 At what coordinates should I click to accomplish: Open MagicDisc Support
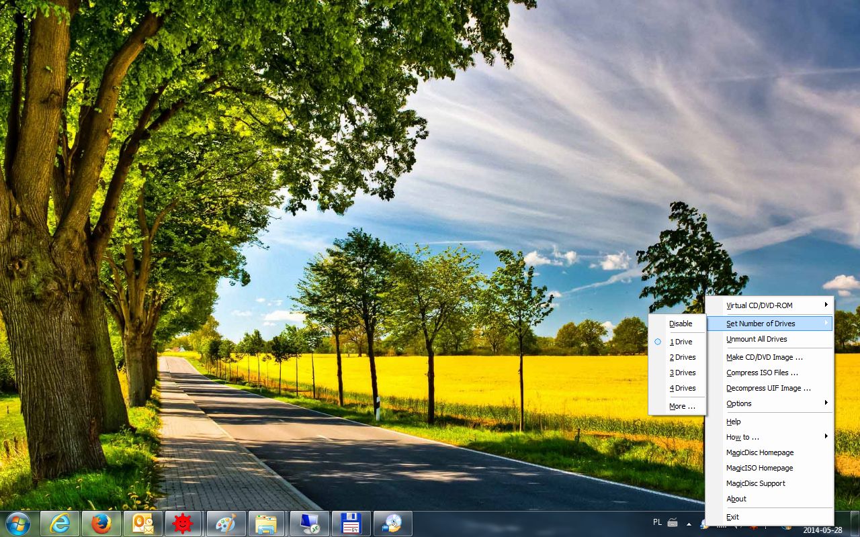[769, 483]
